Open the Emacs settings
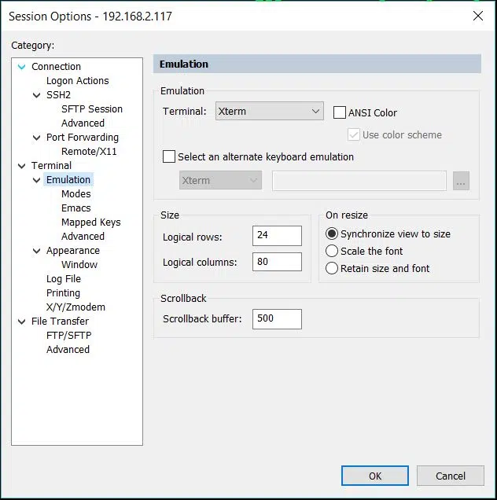The image size is (497, 500). 76,208
